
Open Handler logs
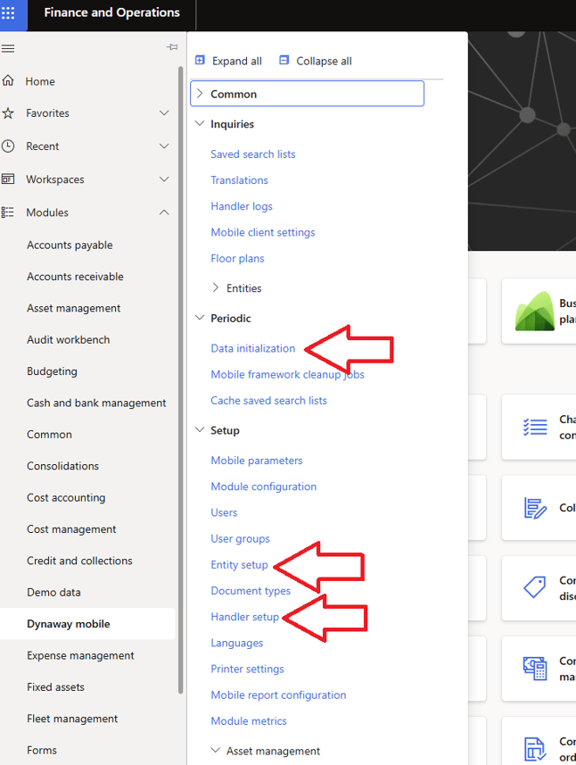pos(242,206)
